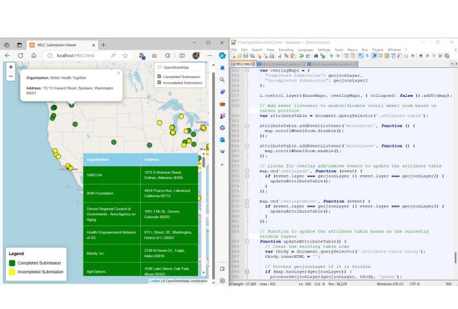Collapse the fold at map.on overlayremove line

tap(247, 201)
